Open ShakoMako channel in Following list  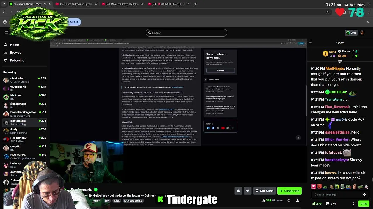click(x=25, y=105)
